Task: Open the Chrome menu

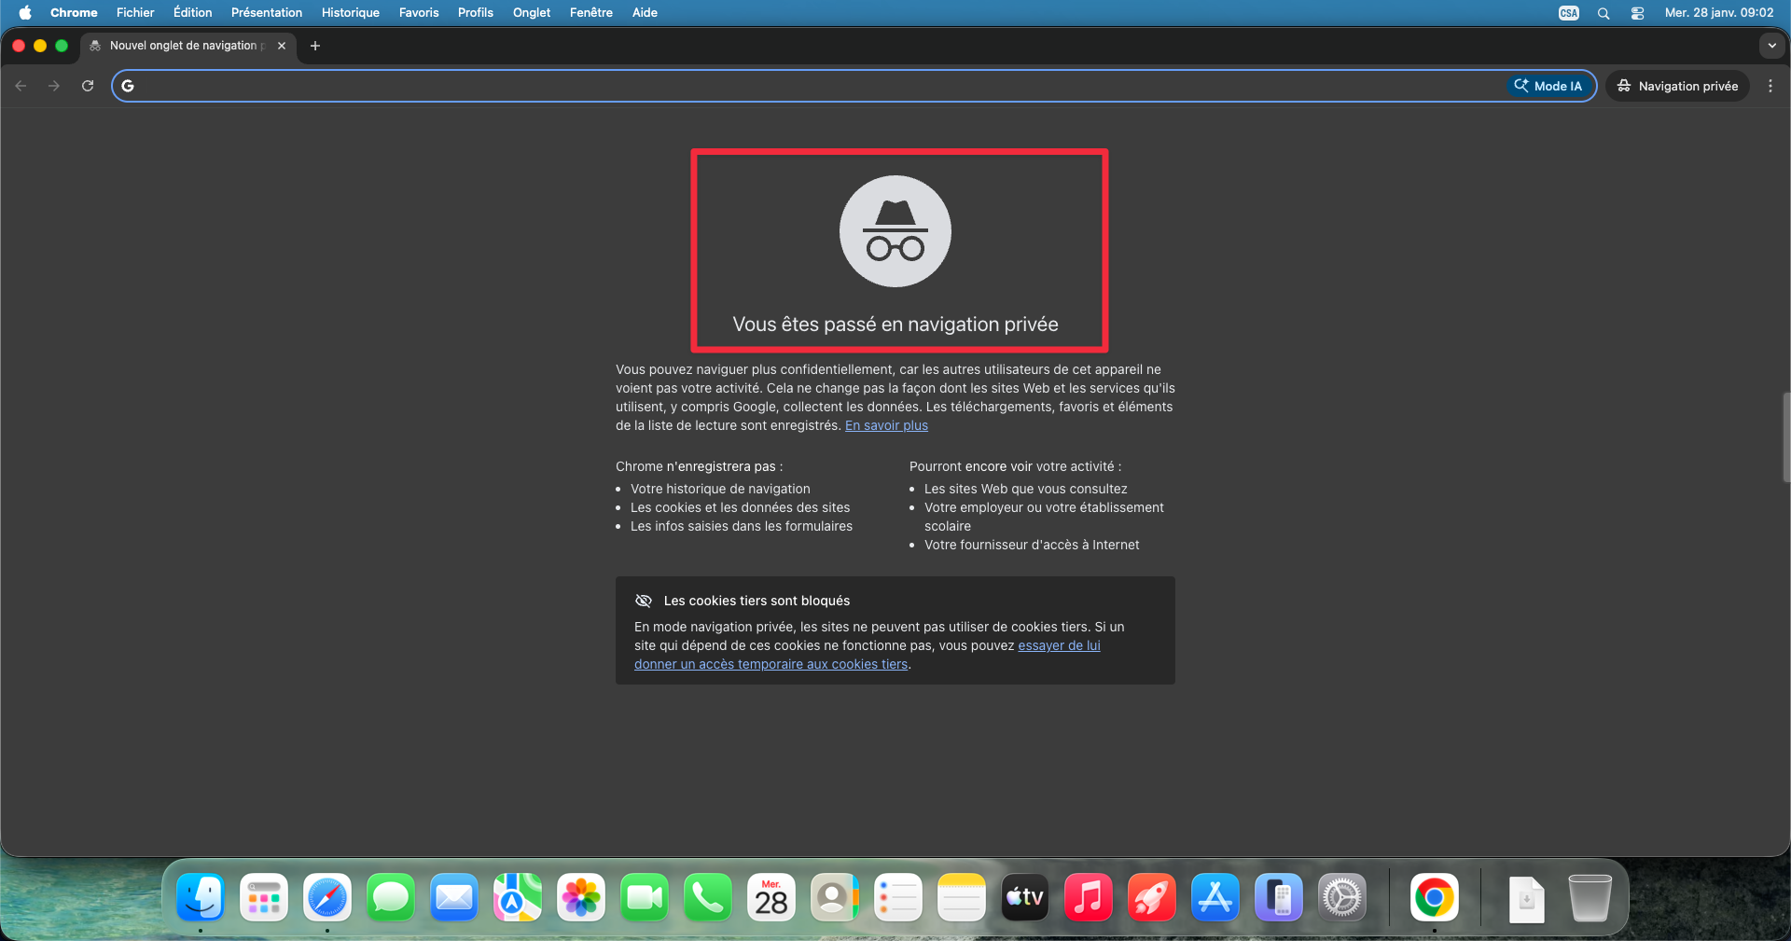Action: click(x=74, y=12)
